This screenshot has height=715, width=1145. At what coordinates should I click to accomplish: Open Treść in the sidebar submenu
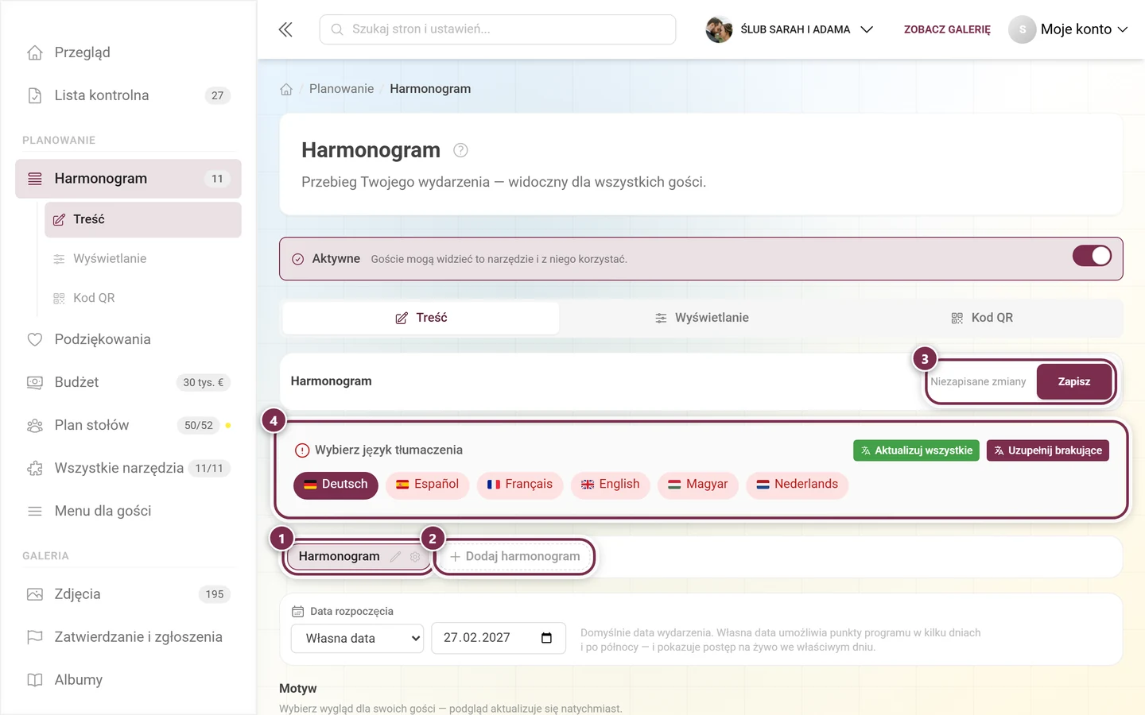143,220
